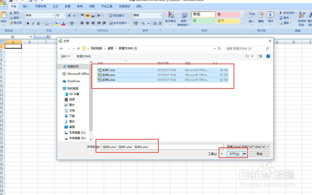Click merge and center (合并后居中) button

(119, 23)
